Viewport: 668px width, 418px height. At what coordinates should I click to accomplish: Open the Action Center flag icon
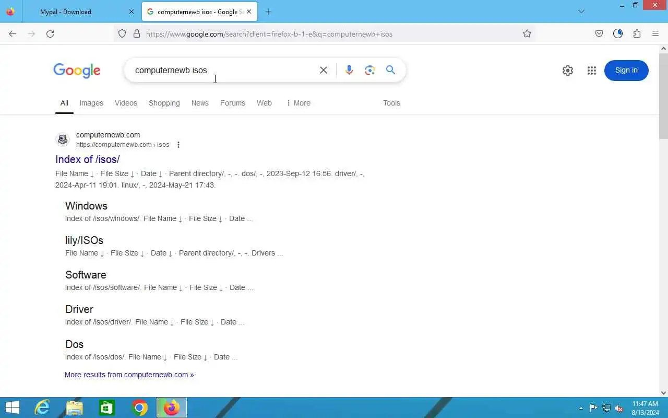[x=594, y=408]
